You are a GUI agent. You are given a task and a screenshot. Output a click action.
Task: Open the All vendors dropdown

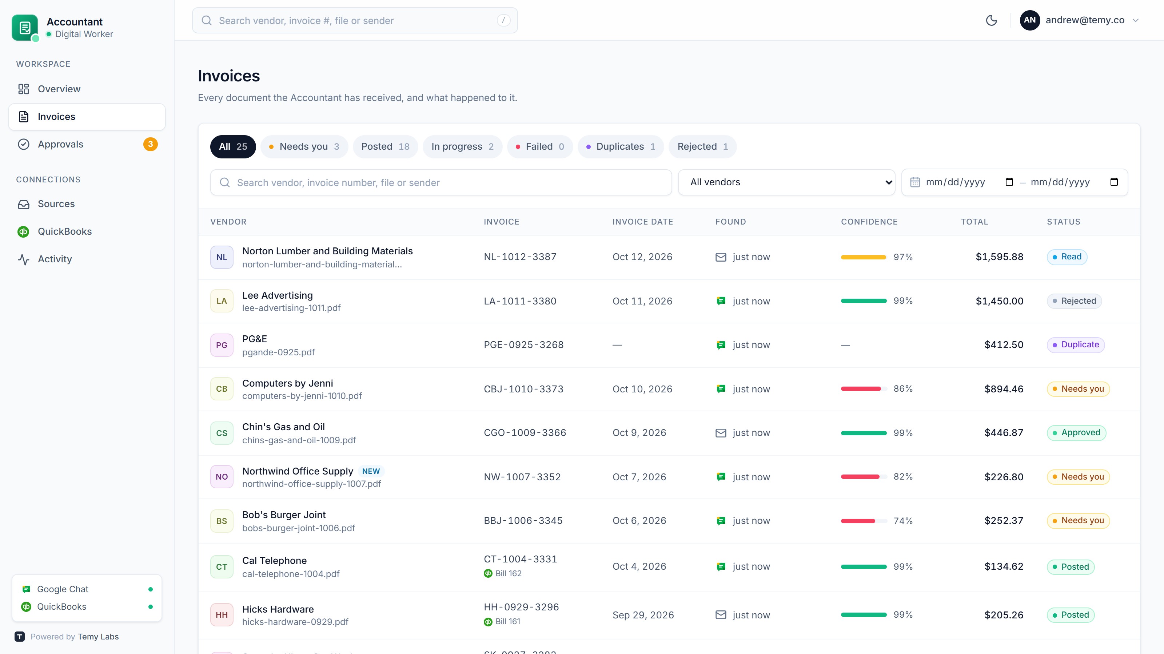click(786, 182)
